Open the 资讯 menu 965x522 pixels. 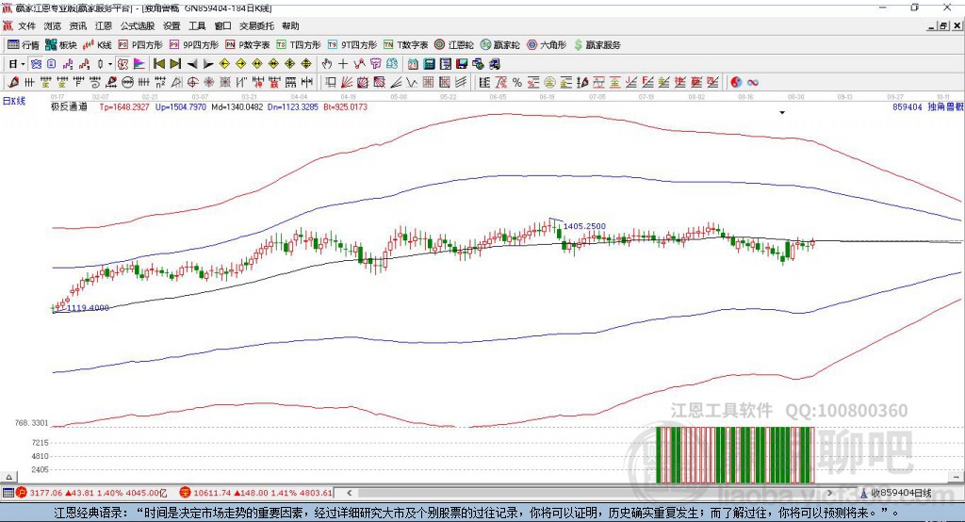pyautogui.click(x=77, y=25)
